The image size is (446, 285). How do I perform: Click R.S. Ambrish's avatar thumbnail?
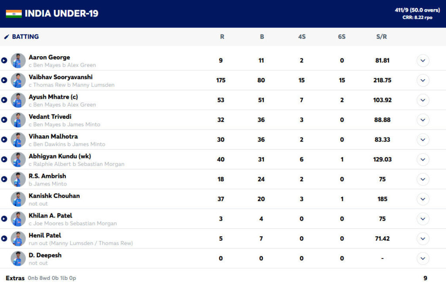coord(18,179)
